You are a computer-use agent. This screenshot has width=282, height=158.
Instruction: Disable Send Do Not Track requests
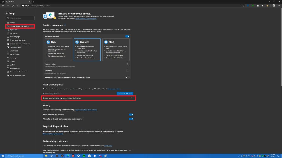131,114
